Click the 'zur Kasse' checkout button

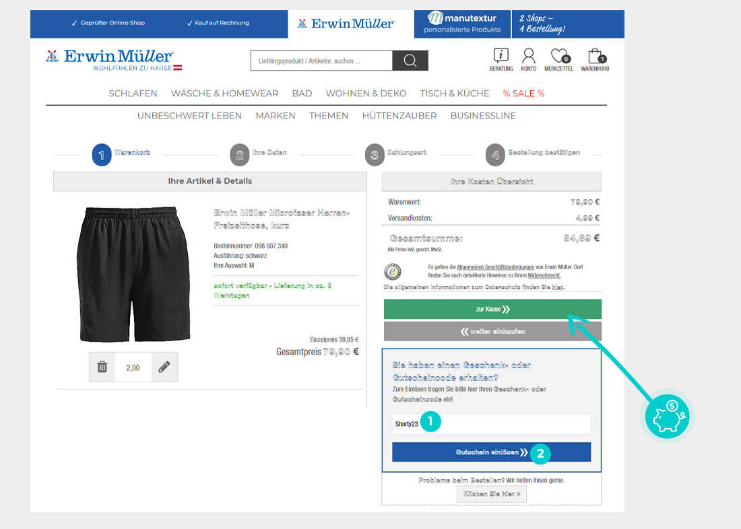point(492,309)
